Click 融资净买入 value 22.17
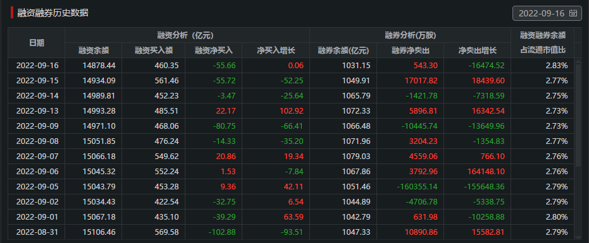589x243 pixels. click(226, 111)
